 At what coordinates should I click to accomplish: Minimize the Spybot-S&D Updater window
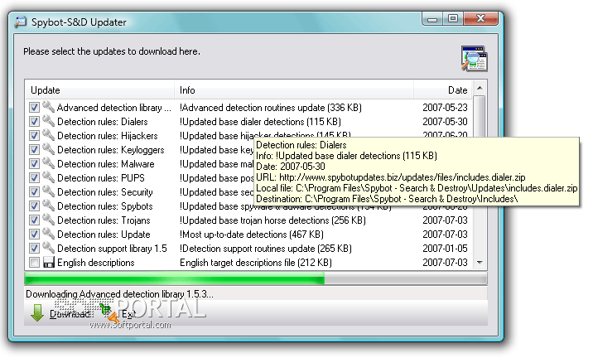pos(432,19)
